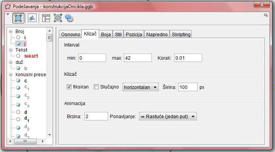Toggle visibility circle of conic c2
Screen dimensions: 275x152
coord(18,96)
